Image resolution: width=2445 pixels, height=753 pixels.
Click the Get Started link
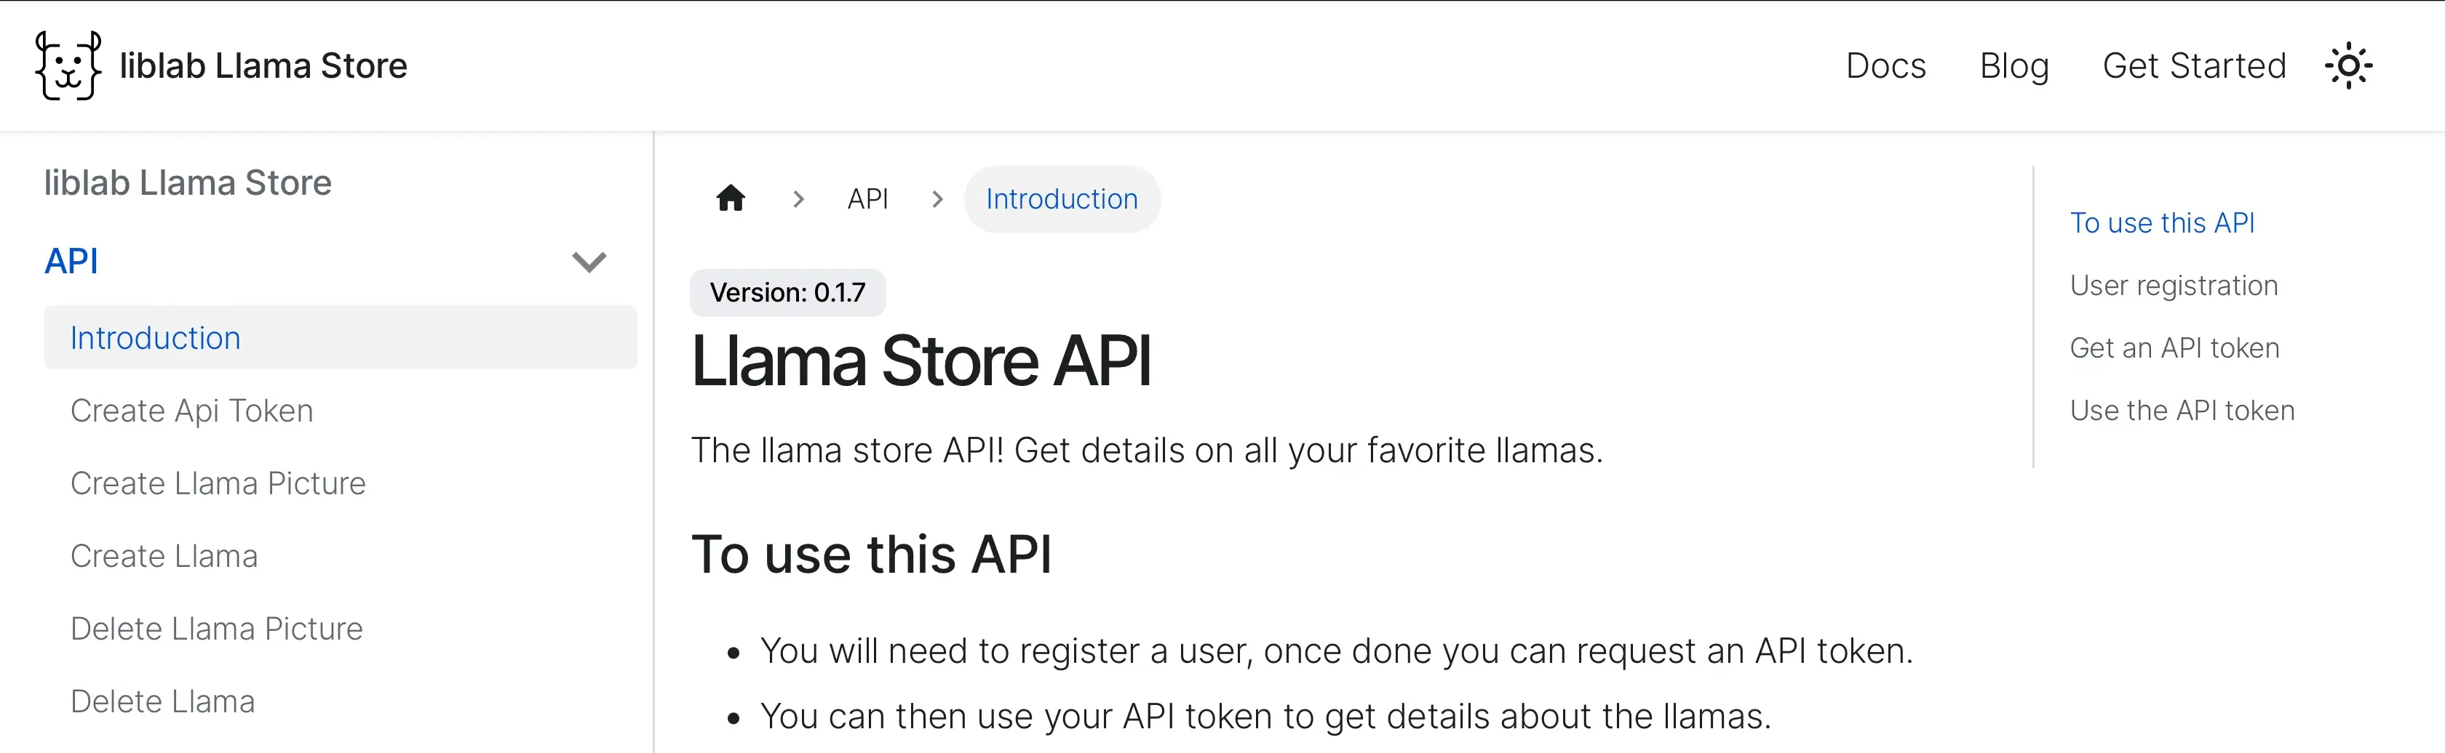click(2195, 65)
